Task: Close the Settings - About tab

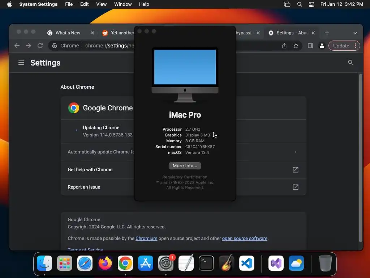Action: [313, 33]
